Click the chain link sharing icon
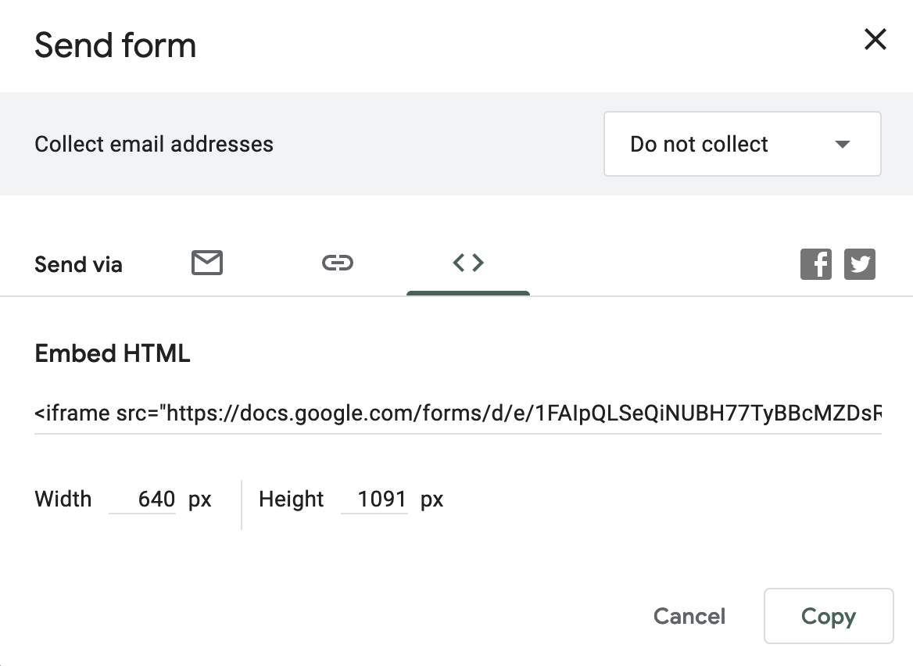The height and width of the screenshot is (666, 913). coord(338,263)
